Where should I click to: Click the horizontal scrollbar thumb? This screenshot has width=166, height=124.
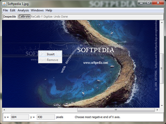[x=116, y=110]
